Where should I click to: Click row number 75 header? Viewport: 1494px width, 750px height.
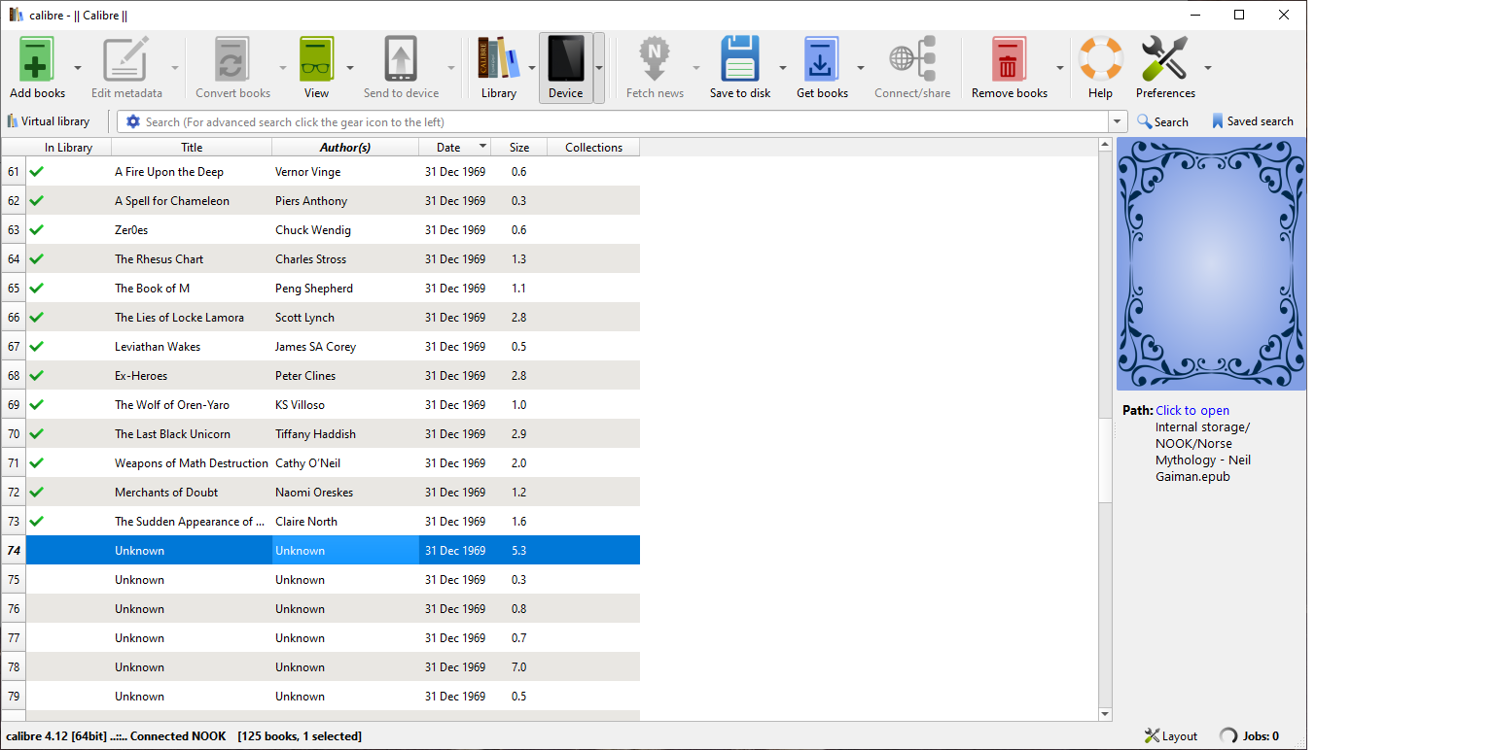click(x=14, y=580)
